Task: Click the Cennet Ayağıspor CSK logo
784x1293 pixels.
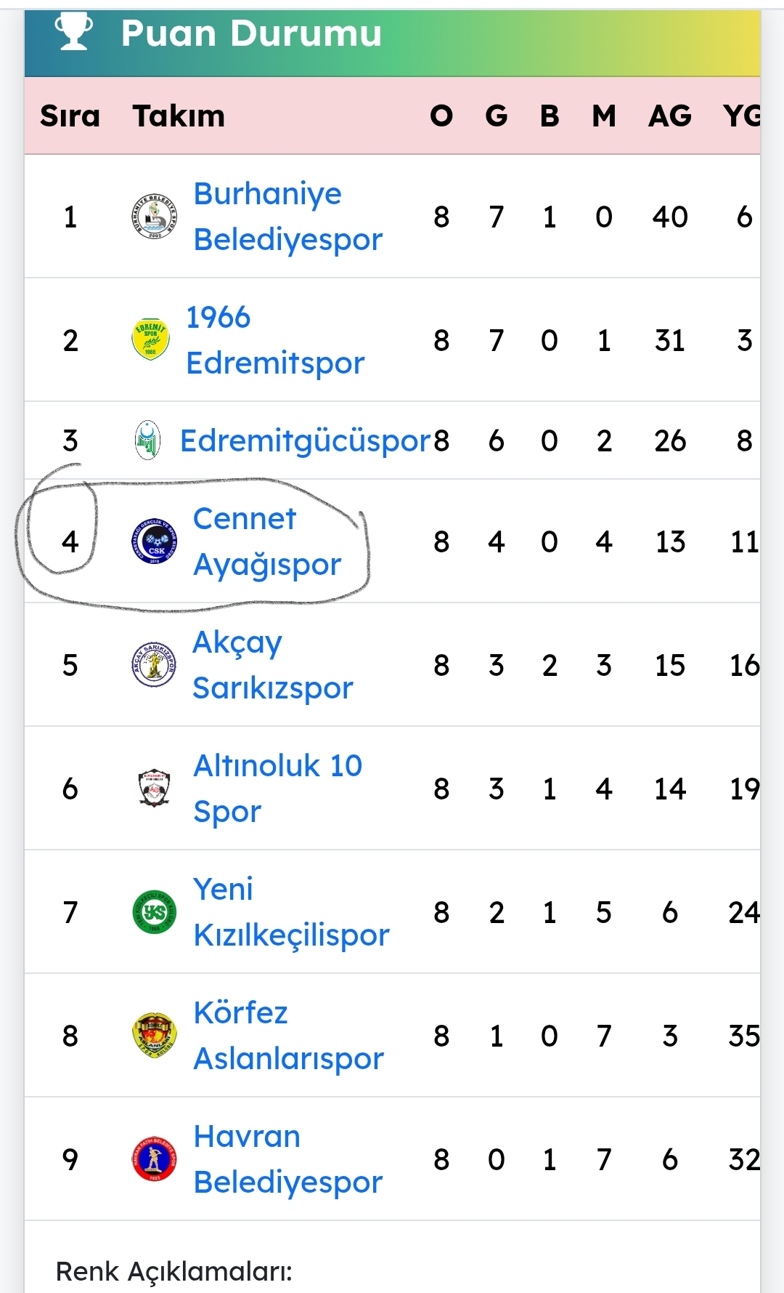Action: [154, 541]
